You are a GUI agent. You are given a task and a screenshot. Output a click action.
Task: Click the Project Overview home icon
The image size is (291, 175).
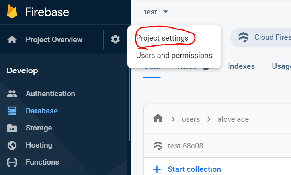(x=12, y=39)
